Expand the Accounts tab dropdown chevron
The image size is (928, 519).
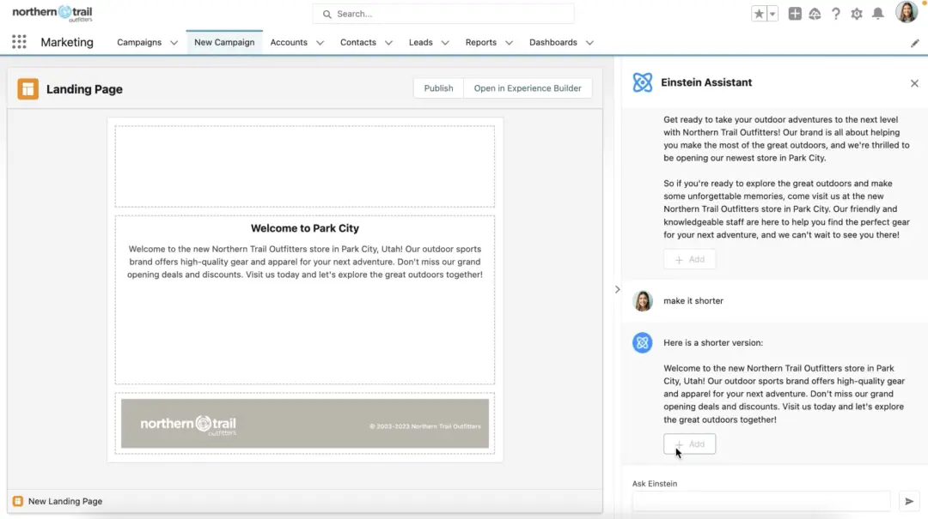pyautogui.click(x=320, y=43)
